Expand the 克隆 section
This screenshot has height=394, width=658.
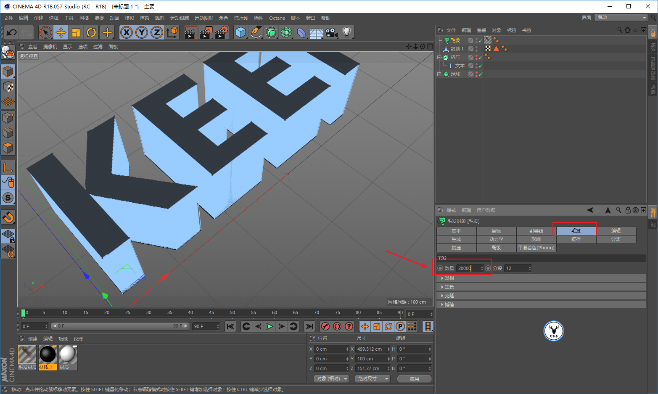click(541, 296)
